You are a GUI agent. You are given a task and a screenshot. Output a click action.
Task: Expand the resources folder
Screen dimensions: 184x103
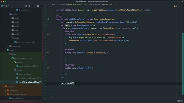(x=8, y=46)
